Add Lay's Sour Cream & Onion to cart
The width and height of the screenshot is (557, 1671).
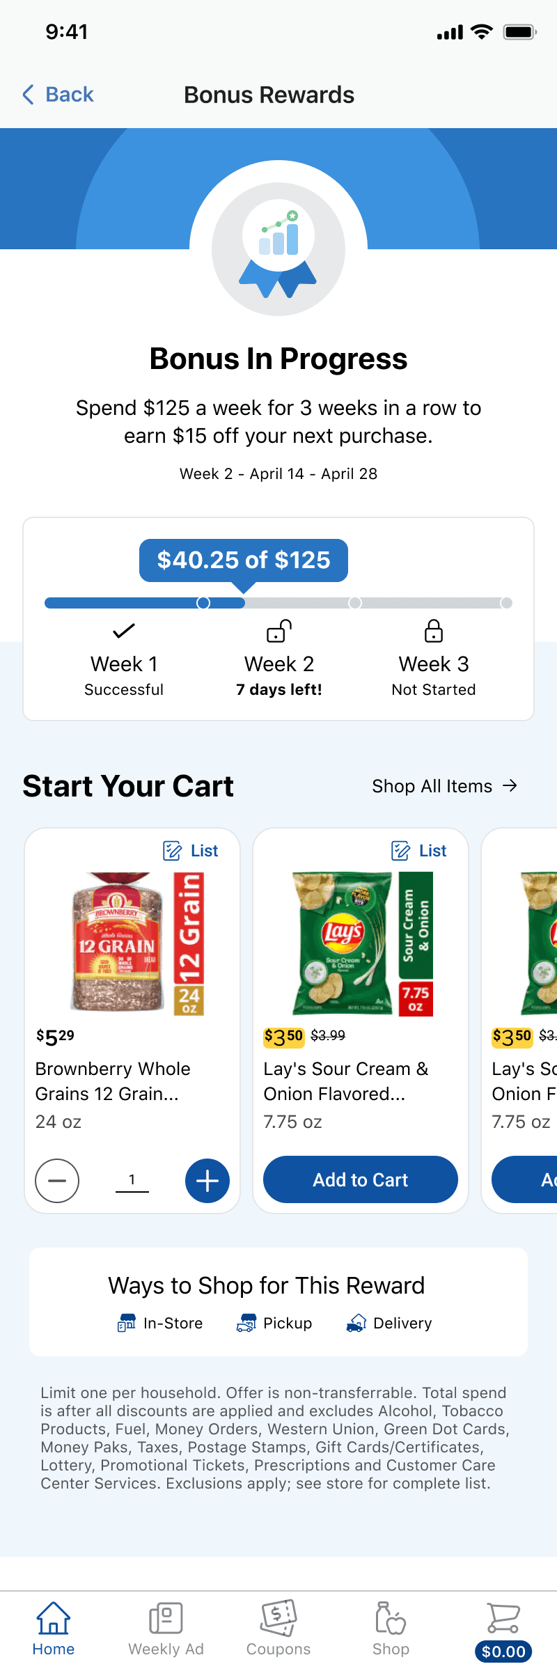(x=361, y=1179)
